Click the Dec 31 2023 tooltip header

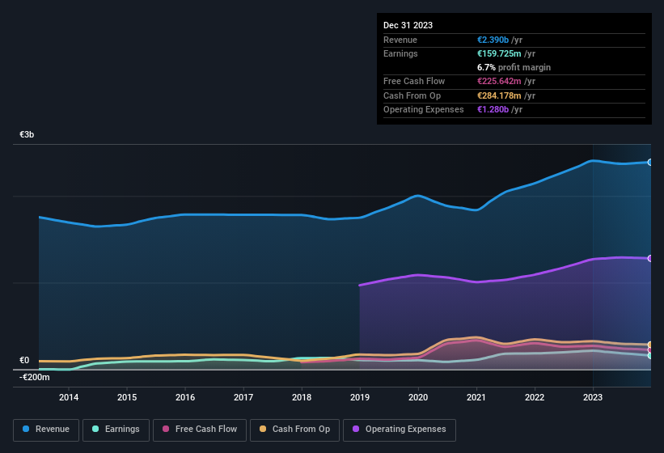(408, 25)
